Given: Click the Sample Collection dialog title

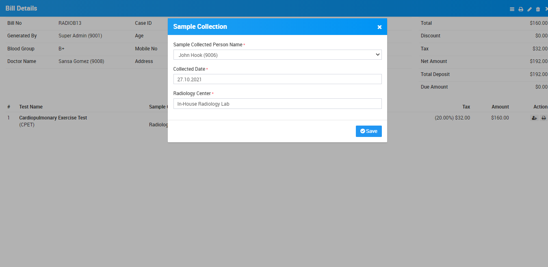Looking at the screenshot, I should [200, 27].
